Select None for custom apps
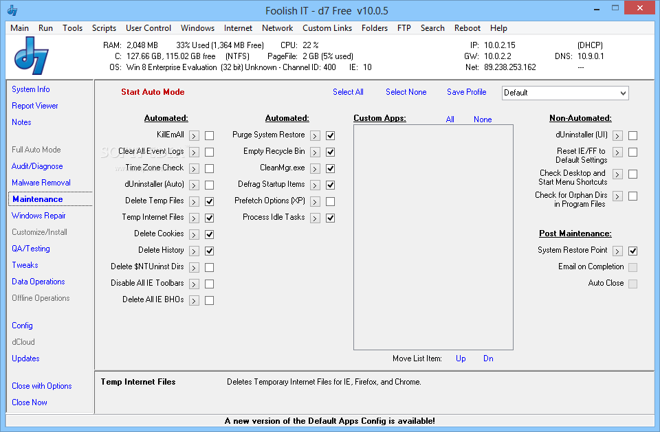 483,120
